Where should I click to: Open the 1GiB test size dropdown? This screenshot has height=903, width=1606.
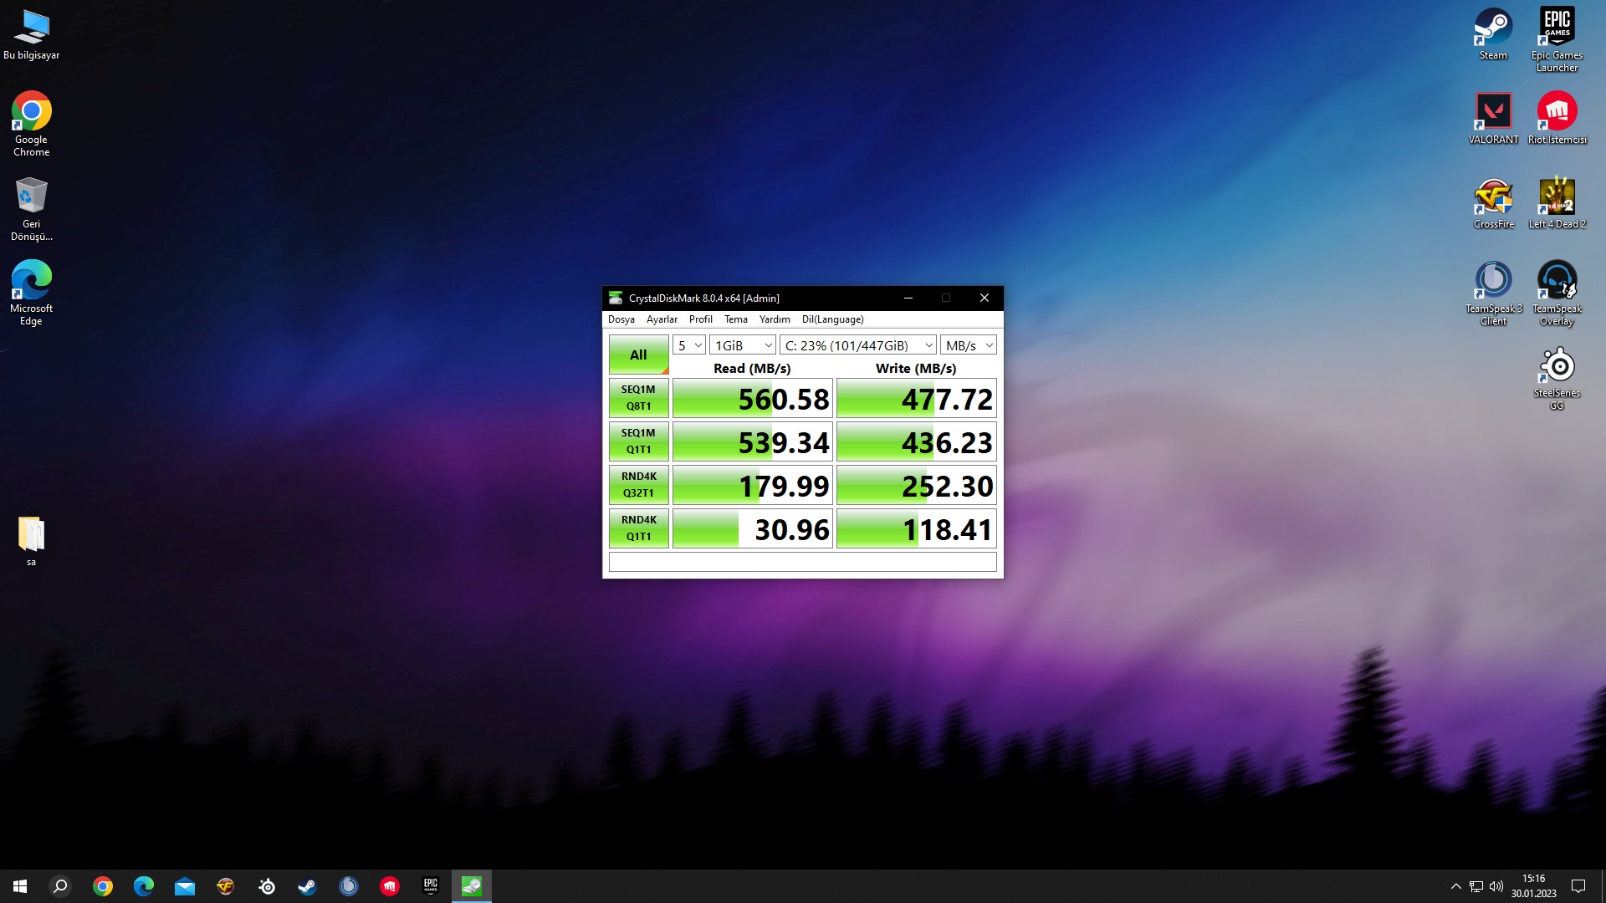pos(743,345)
